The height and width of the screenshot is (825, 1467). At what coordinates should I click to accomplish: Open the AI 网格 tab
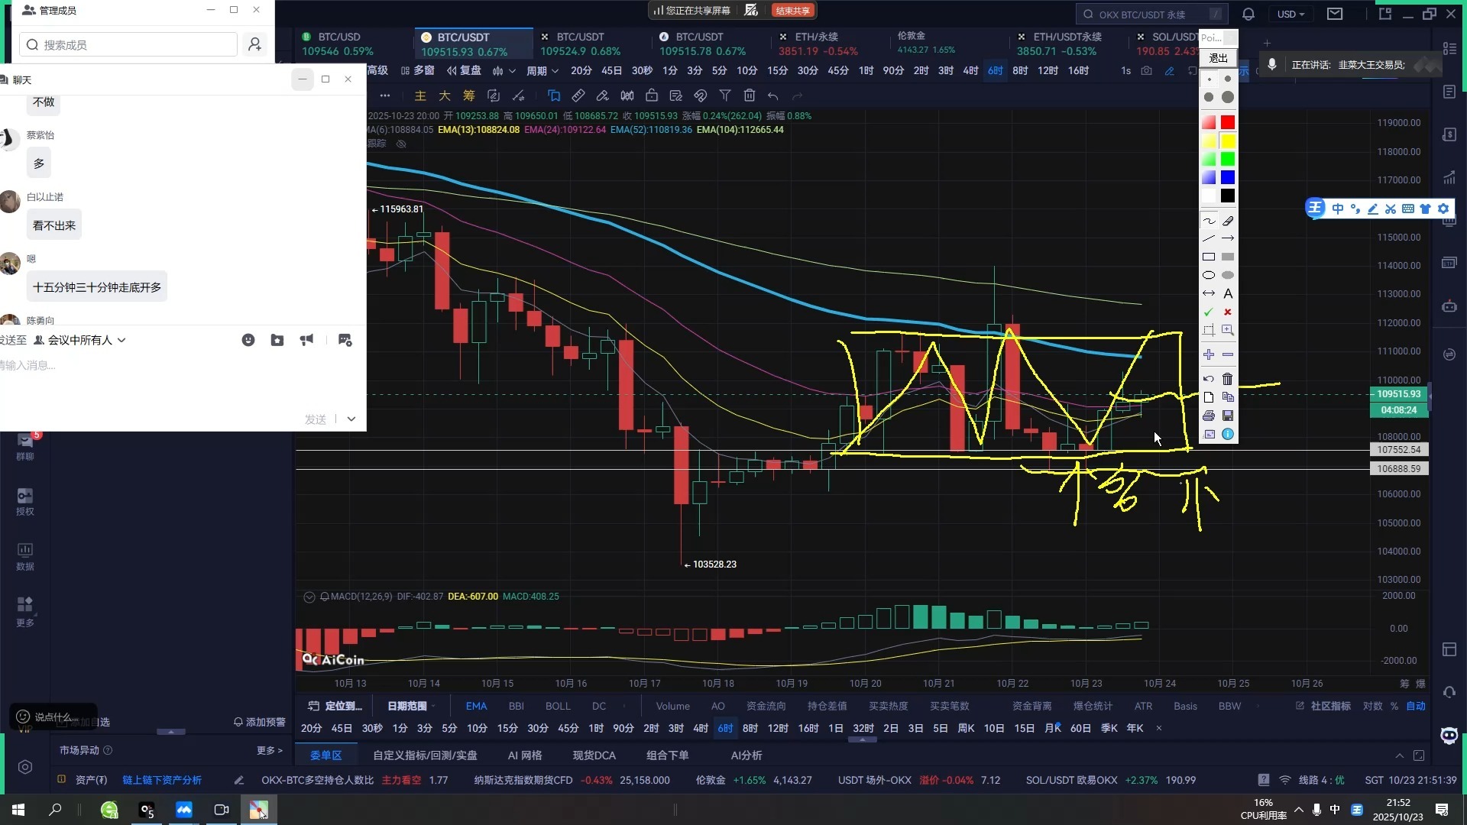click(525, 755)
